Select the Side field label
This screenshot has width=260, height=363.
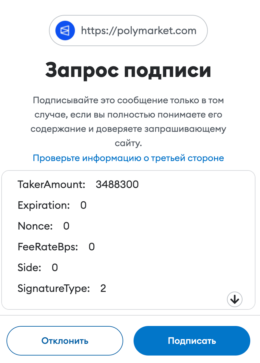[x=30, y=268]
